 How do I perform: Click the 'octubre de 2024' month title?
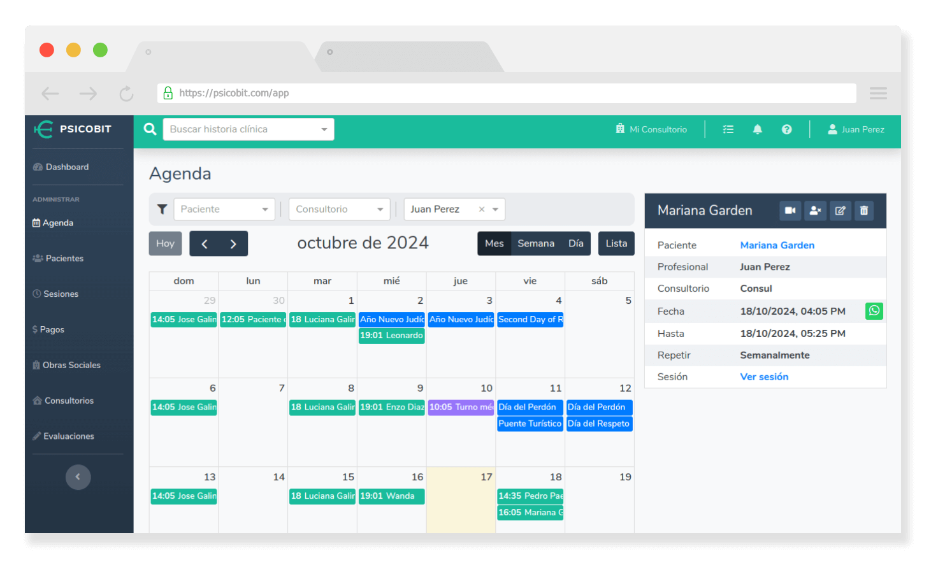(x=363, y=243)
